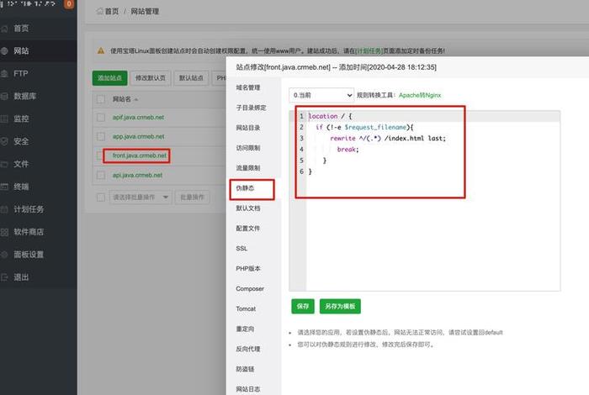Screen dimensions: 589x395
Task: Click the 默认站点 button
Action: [x=191, y=78]
